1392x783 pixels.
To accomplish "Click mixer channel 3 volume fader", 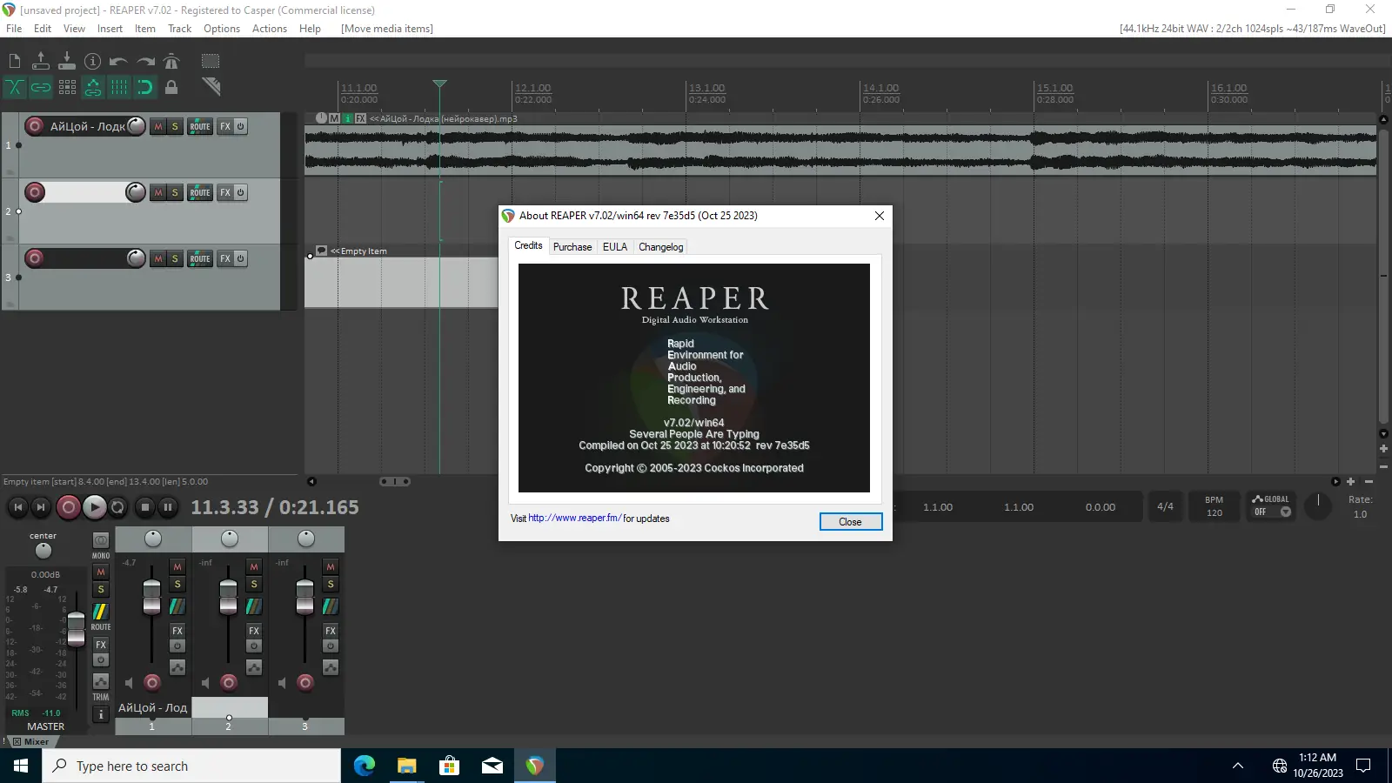I will [x=304, y=597].
